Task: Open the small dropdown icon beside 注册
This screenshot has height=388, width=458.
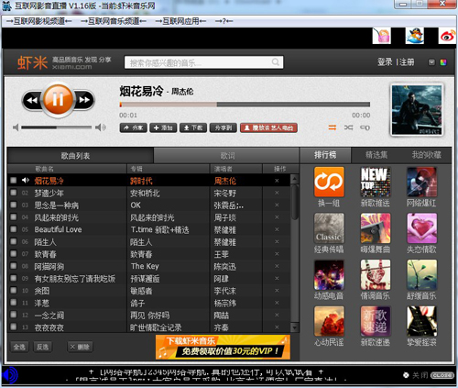Action: pos(431,62)
